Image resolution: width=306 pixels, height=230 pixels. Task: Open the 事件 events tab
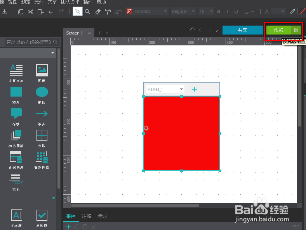71,216
